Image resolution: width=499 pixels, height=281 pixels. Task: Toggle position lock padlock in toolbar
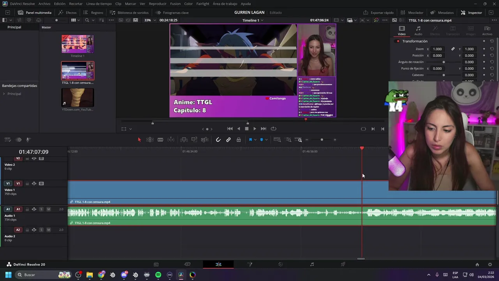pyautogui.click(x=239, y=140)
